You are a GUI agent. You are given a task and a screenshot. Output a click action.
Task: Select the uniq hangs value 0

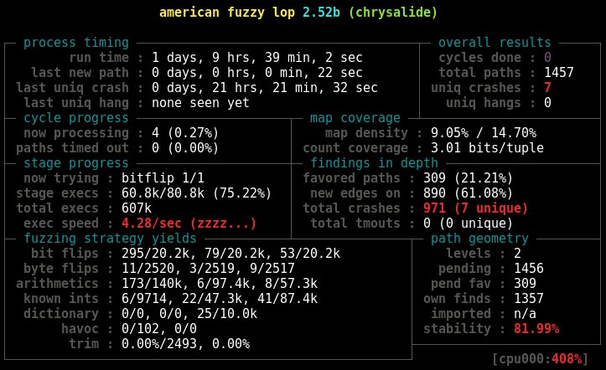point(547,103)
